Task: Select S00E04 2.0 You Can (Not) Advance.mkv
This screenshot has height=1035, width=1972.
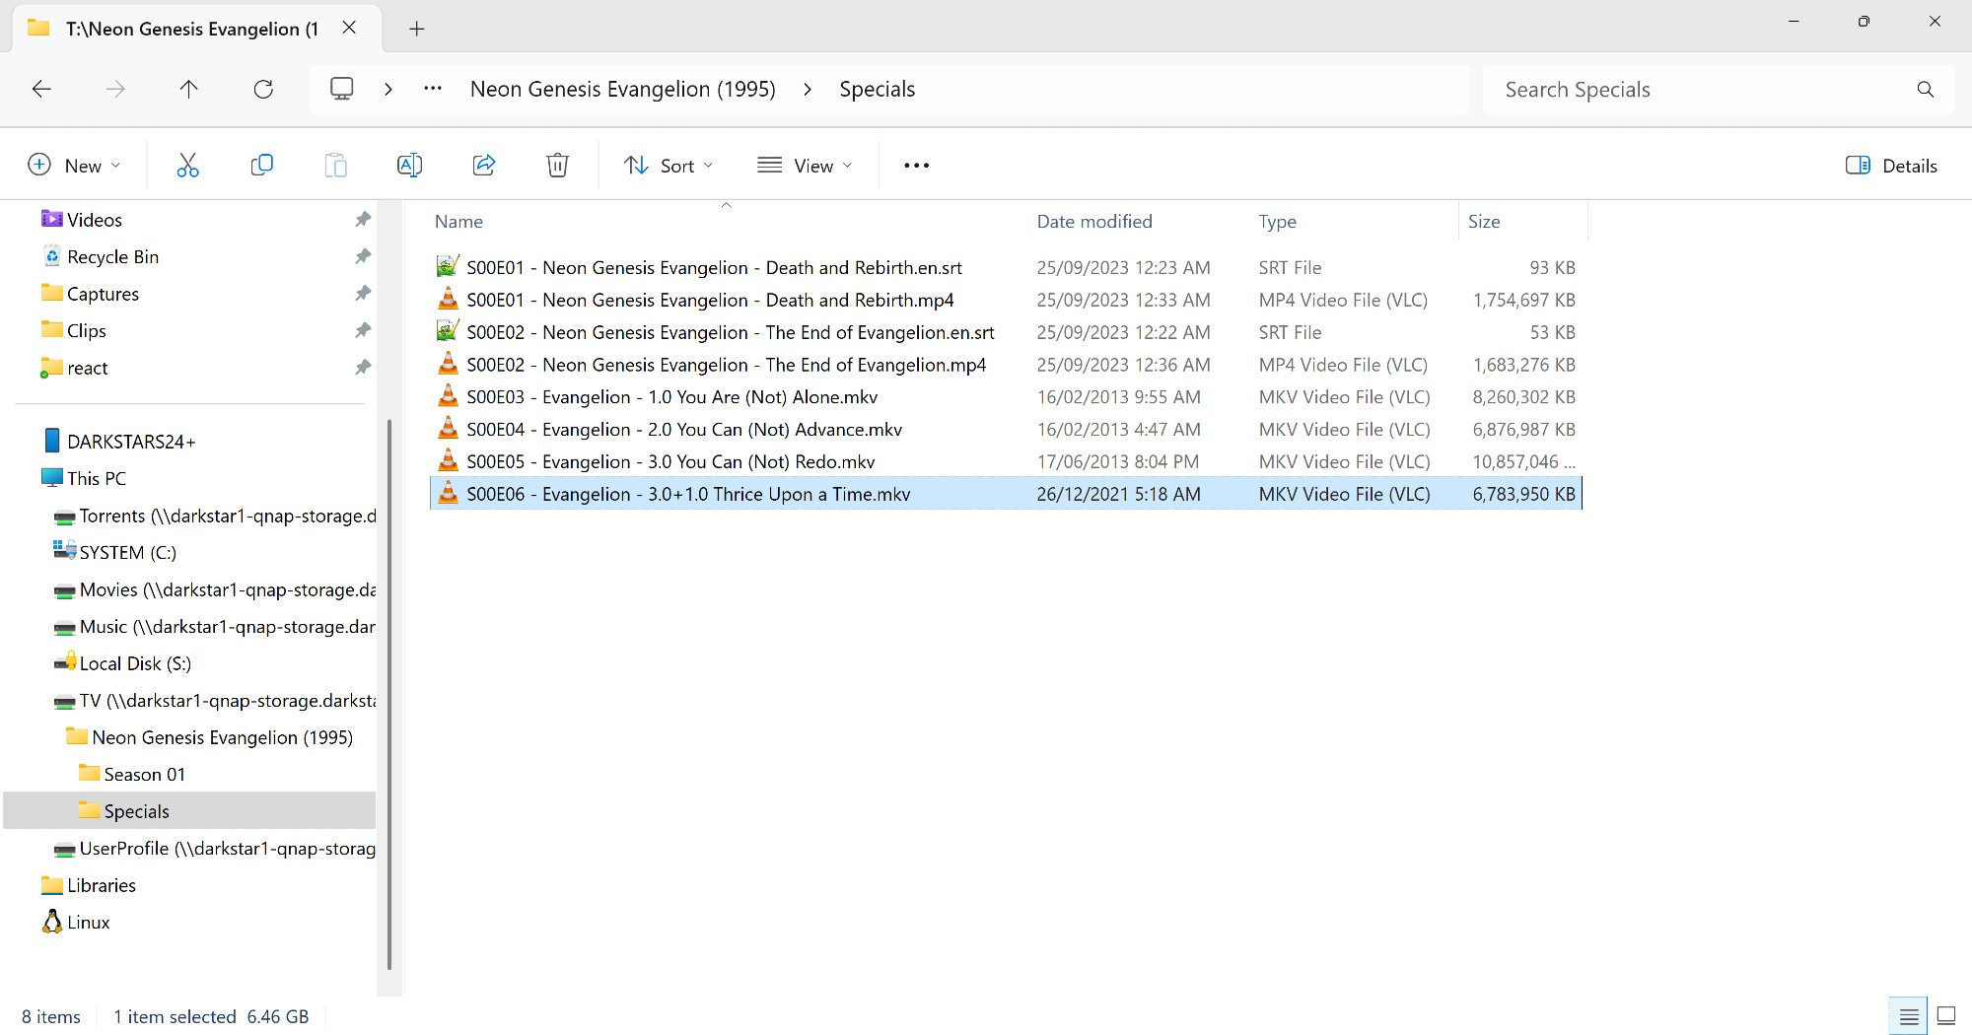Action: pyautogui.click(x=1006, y=429)
